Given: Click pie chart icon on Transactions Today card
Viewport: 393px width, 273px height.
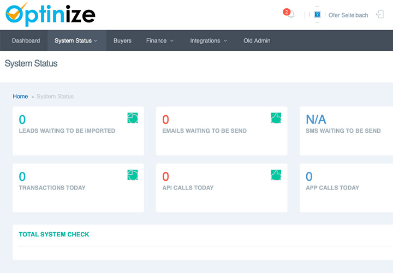Looking at the screenshot, I should pyautogui.click(x=133, y=175).
